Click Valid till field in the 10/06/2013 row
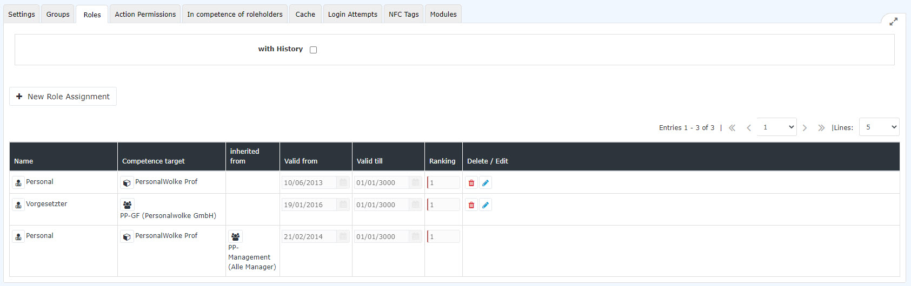911x286 pixels. click(x=382, y=182)
